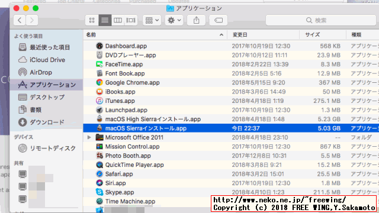The width and height of the screenshot is (379, 213).
Task: Go forward with the Finder forward arrow
Action: point(31,20)
